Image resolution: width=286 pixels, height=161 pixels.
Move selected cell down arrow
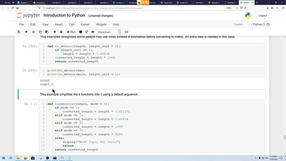point(61,32)
